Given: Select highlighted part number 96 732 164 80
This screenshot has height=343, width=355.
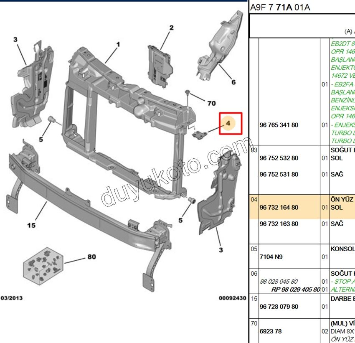Looking at the screenshot, I should click(279, 207).
